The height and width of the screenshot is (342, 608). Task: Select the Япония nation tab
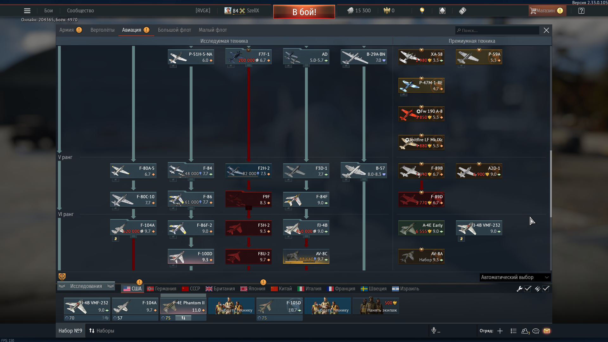click(x=253, y=289)
